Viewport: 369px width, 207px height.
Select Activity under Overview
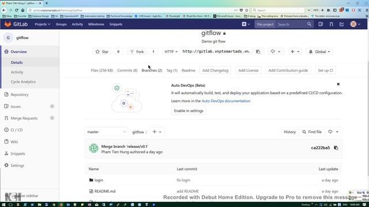coord(17,72)
